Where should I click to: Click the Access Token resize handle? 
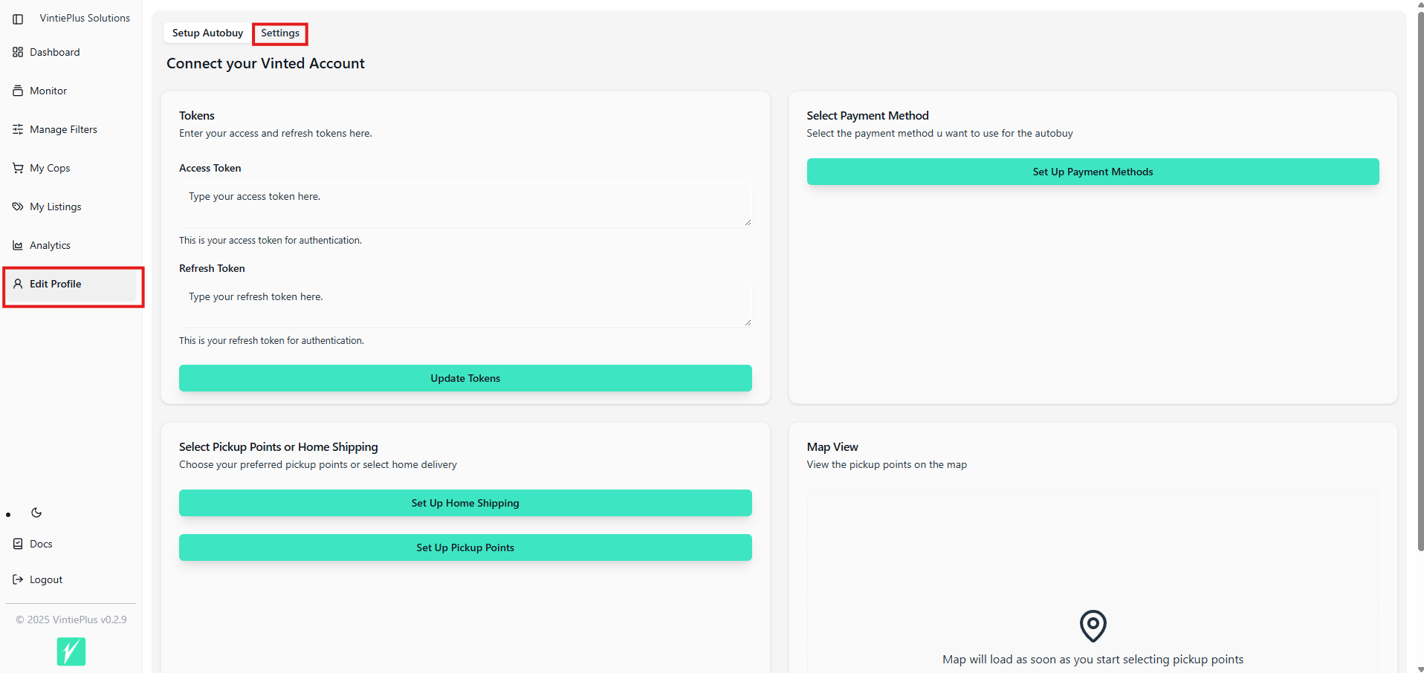tap(748, 222)
